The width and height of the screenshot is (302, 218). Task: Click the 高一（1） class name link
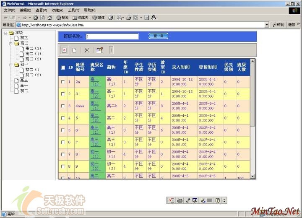click(95, 82)
